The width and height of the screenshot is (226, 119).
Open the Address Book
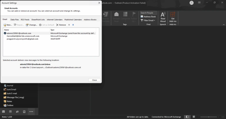click(x=148, y=16)
